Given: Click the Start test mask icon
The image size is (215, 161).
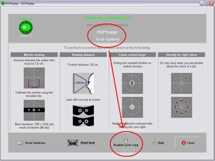Looking at the screenshot, I should point(73,143).
